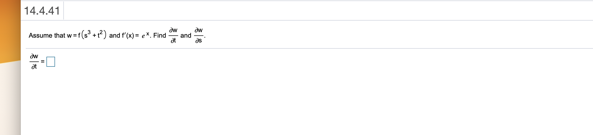Screen dimensions: 593x135
Task: Click the equals sign before the answer box
Action: click(43, 61)
